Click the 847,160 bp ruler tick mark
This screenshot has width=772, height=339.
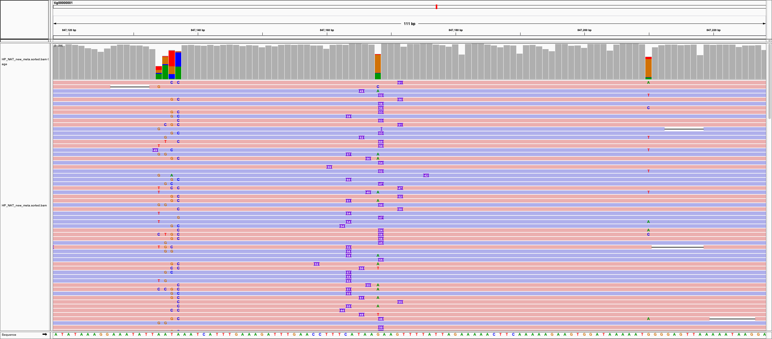coord(327,34)
